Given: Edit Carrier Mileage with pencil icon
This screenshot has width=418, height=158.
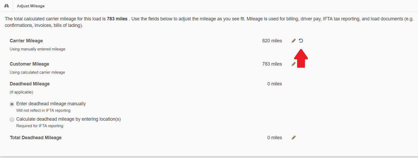Looking at the screenshot, I should 294,41.
